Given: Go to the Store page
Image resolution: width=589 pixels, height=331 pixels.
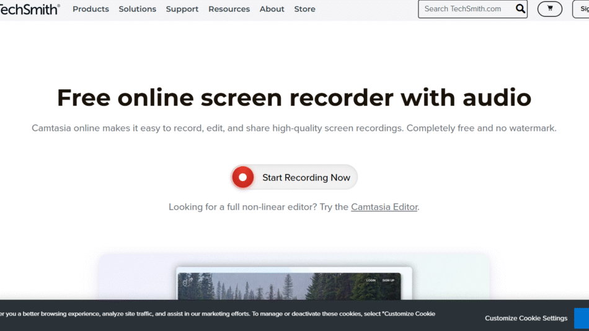Looking at the screenshot, I should pos(304,9).
